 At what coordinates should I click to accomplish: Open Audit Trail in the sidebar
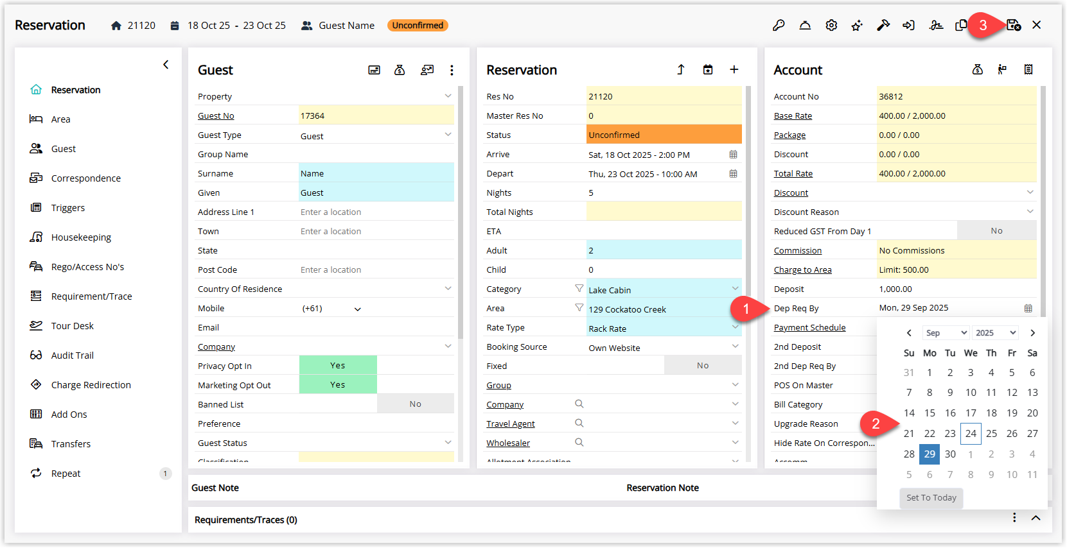73,355
